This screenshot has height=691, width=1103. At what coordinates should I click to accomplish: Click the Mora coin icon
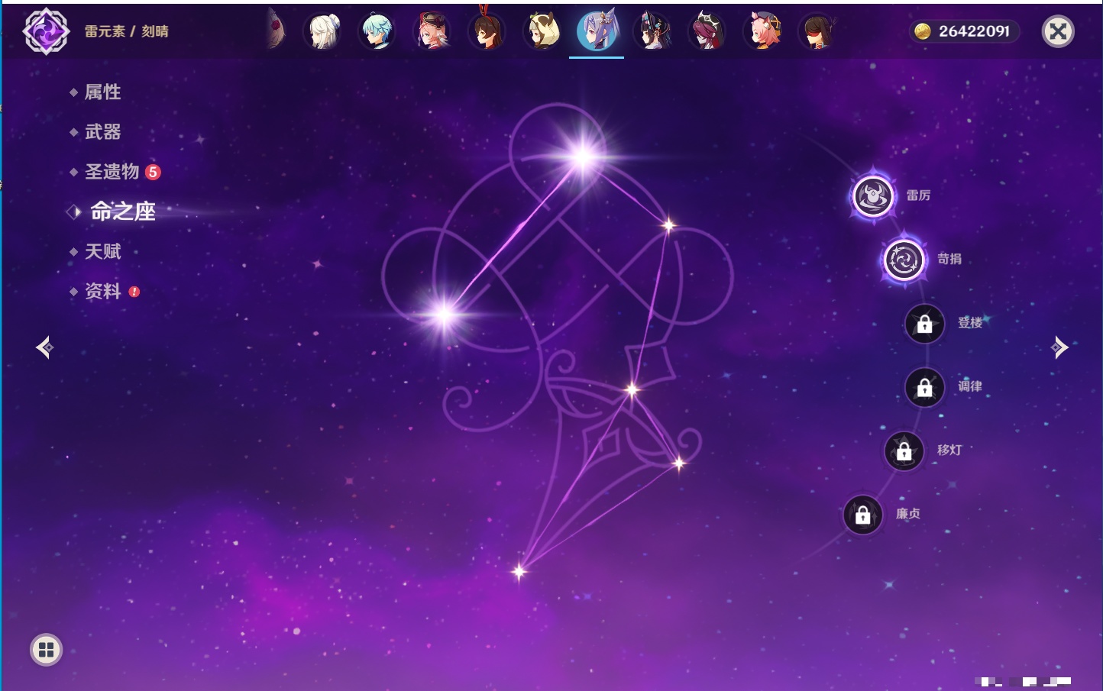(x=923, y=31)
